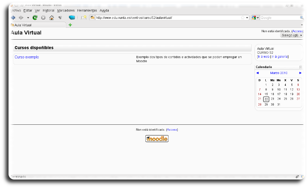Go to the Home page icon

point(52,17)
